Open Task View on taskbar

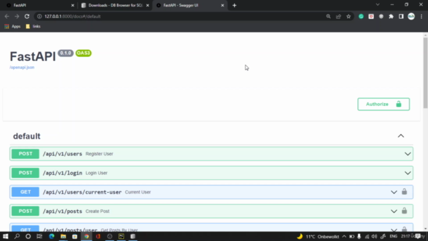click(x=39, y=236)
